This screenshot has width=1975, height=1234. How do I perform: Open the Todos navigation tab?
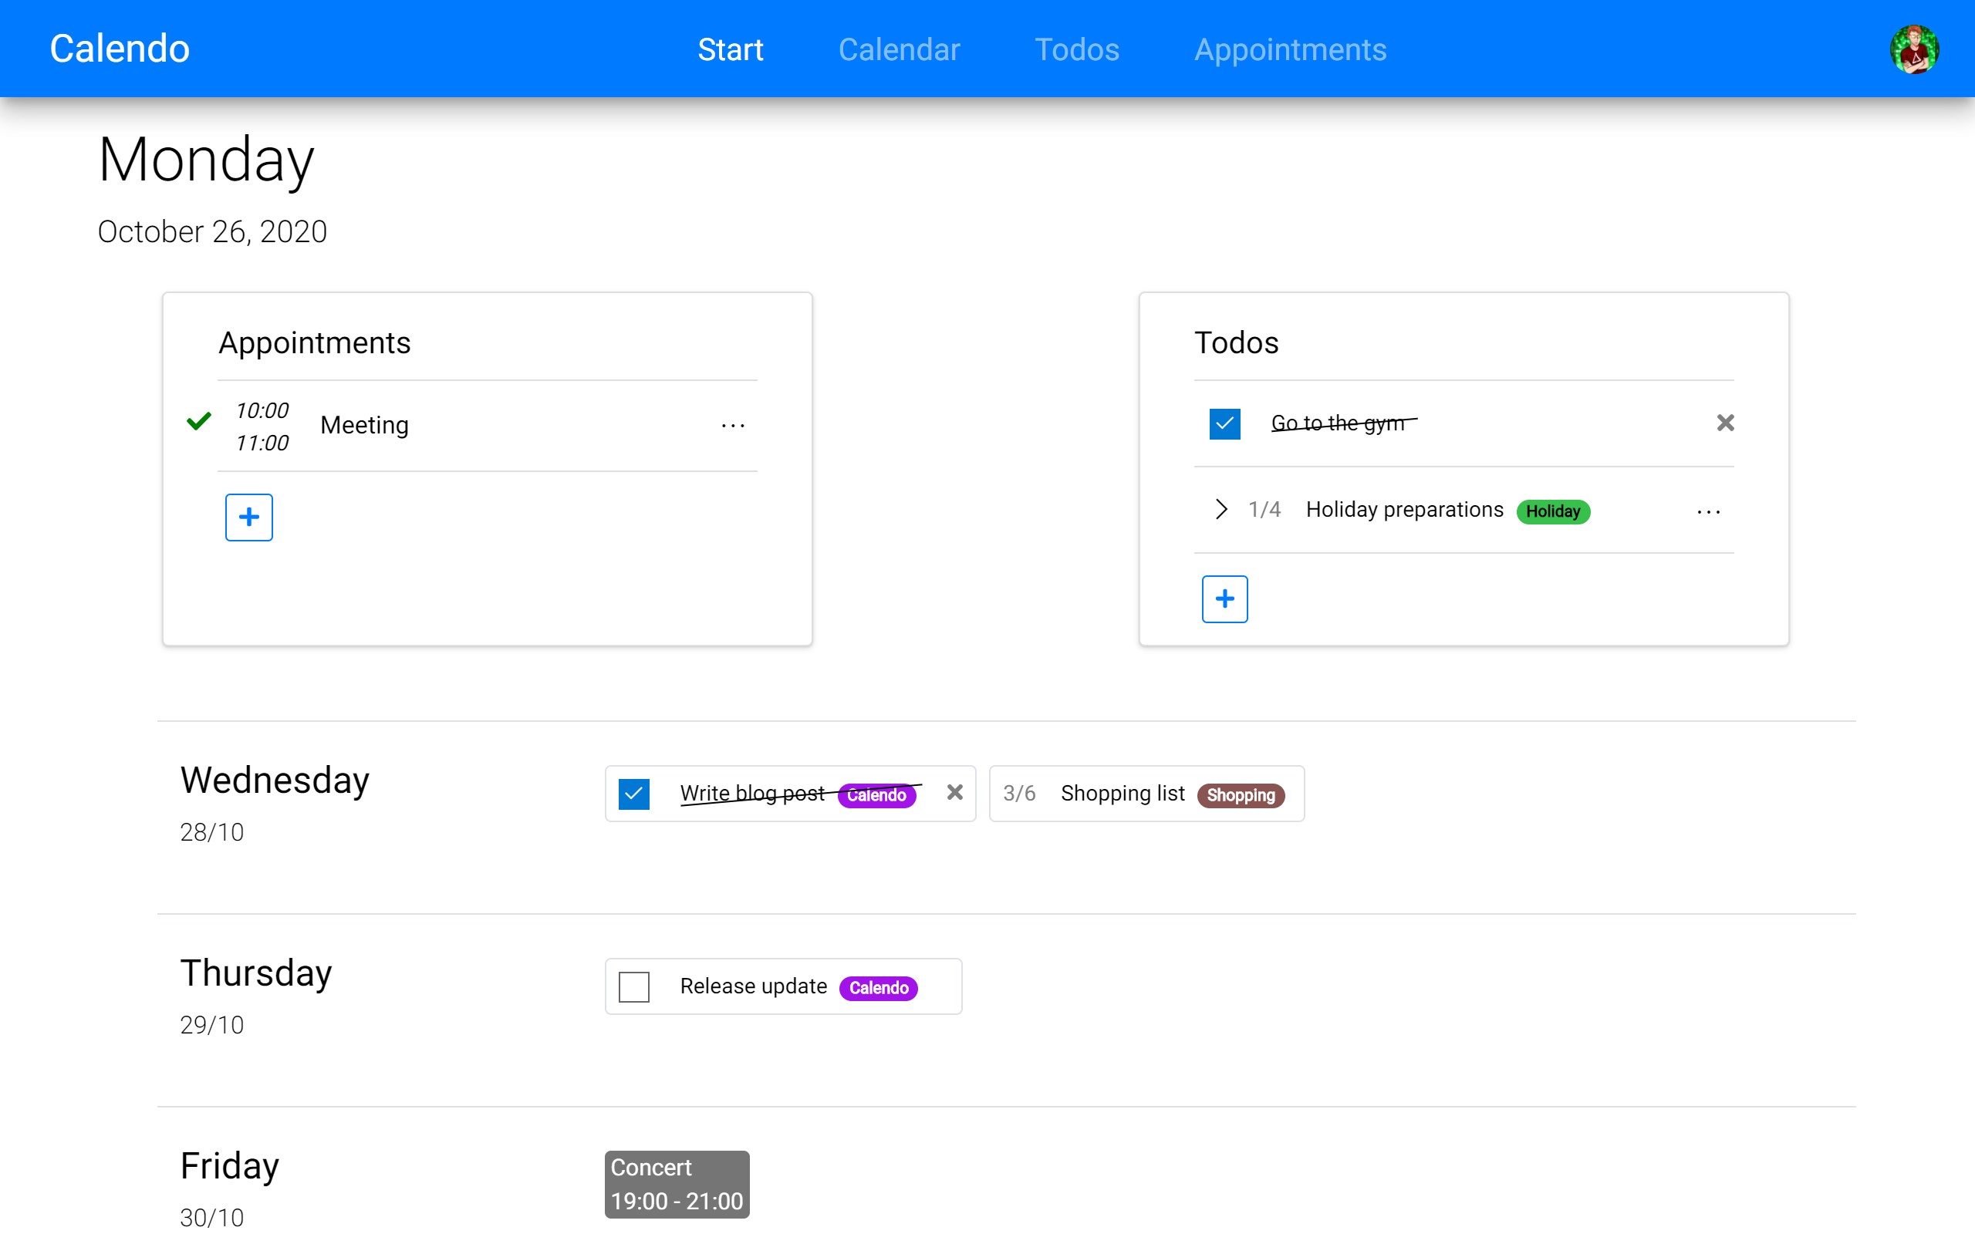1076,50
